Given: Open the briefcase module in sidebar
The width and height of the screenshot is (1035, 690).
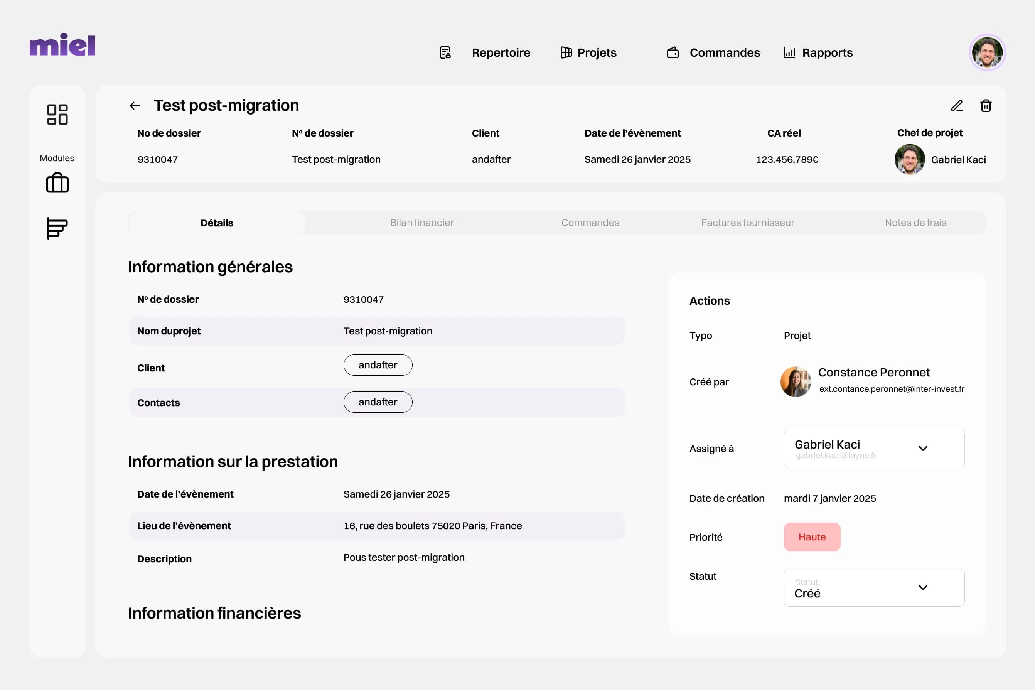Looking at the screenshot, I should coord(57,182).
